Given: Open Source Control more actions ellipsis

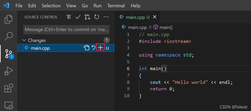Looking at the screenshot, I should pyautogui.click(x=106, y=17).
